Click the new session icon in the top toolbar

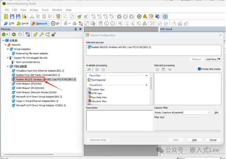[6, 16]
